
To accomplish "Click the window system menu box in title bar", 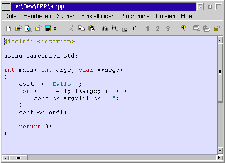I will 6,7.
